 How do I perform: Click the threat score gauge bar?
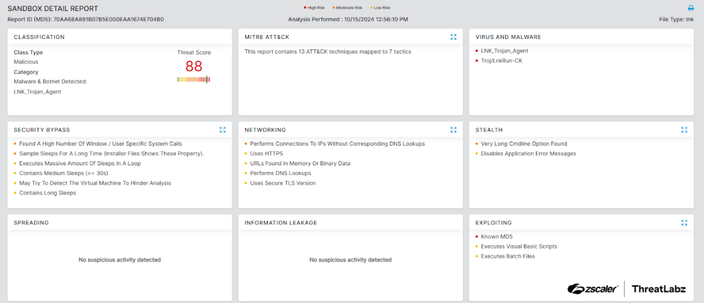tap(194, 79)
